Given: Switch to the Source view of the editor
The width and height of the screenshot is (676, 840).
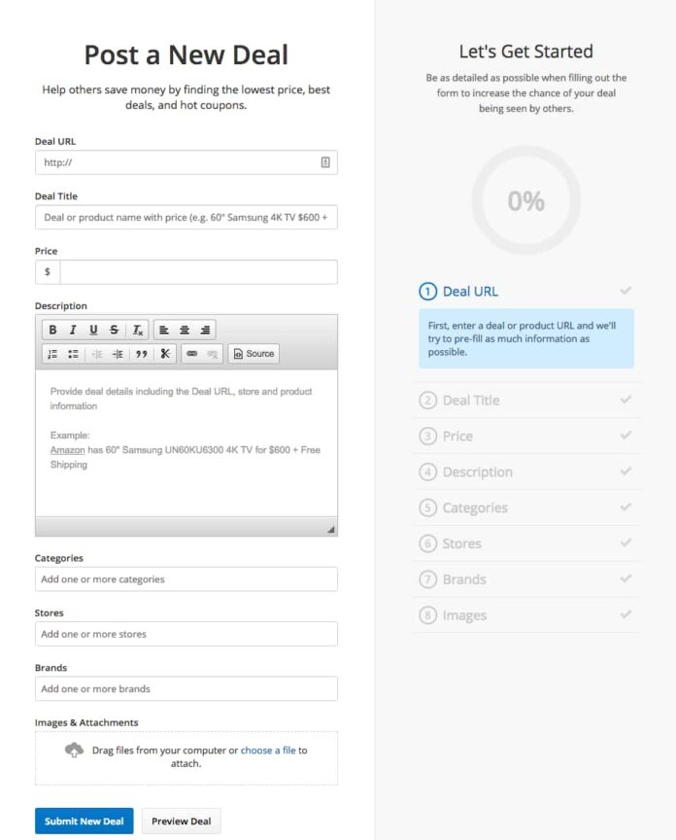Looking at the screenshot, I should pos(253,353).
